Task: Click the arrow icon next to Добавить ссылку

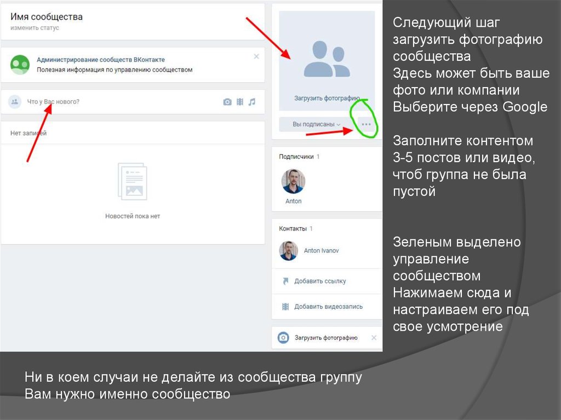Action: coord(285,281)
